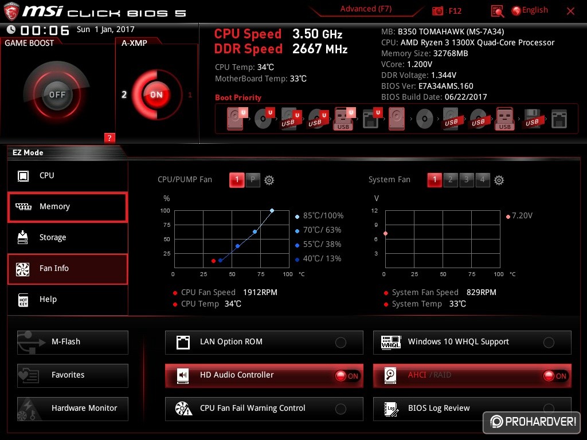Image resolution: width=587 pixels, height=440 pixels.
Task: Select the last network boot device icon
Action: (559, 119)
